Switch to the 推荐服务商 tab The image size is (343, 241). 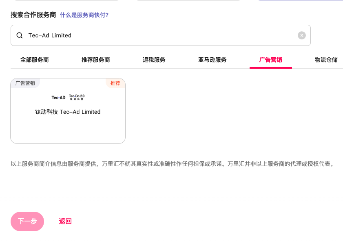pyautogui.click(x=95, y=60)
